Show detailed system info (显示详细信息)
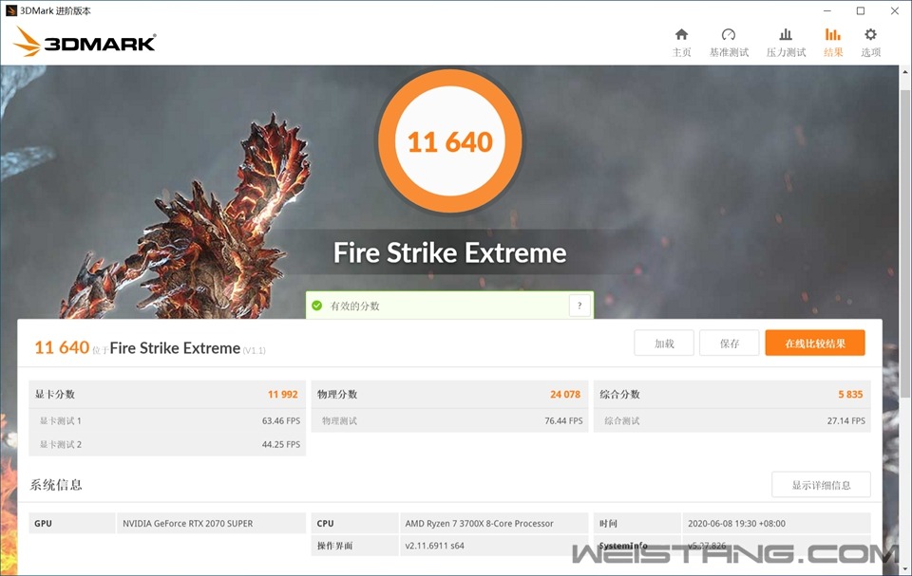 click(821, 485)
